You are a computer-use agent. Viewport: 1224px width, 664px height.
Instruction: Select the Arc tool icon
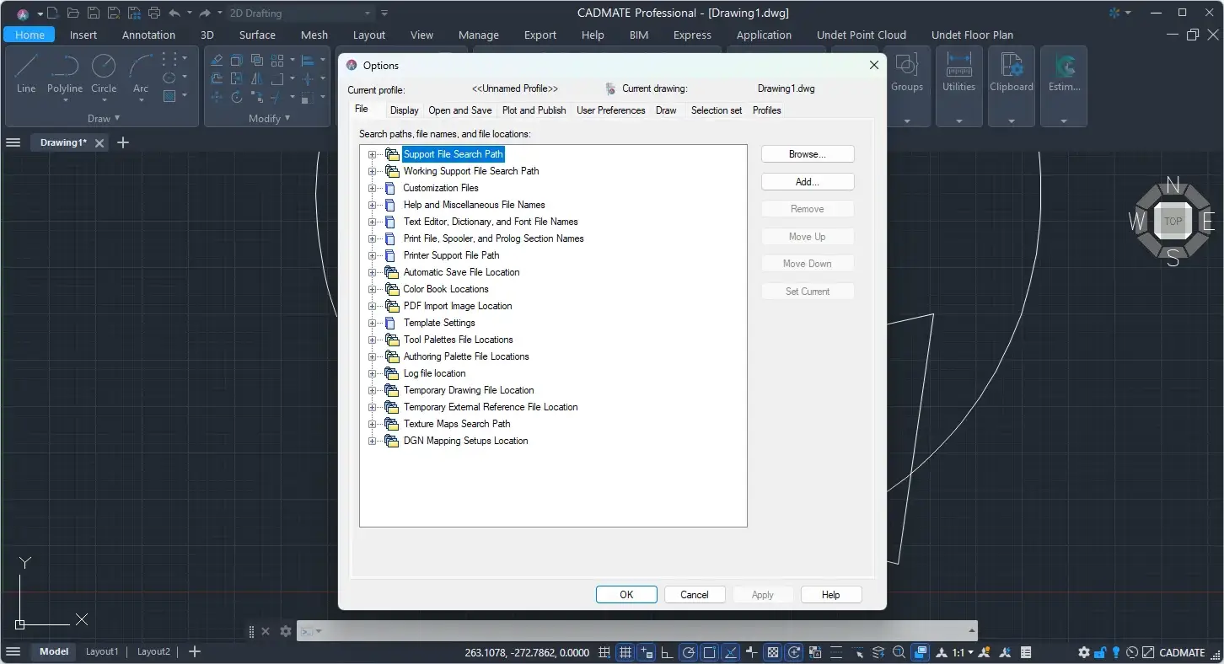coord(141,67)
